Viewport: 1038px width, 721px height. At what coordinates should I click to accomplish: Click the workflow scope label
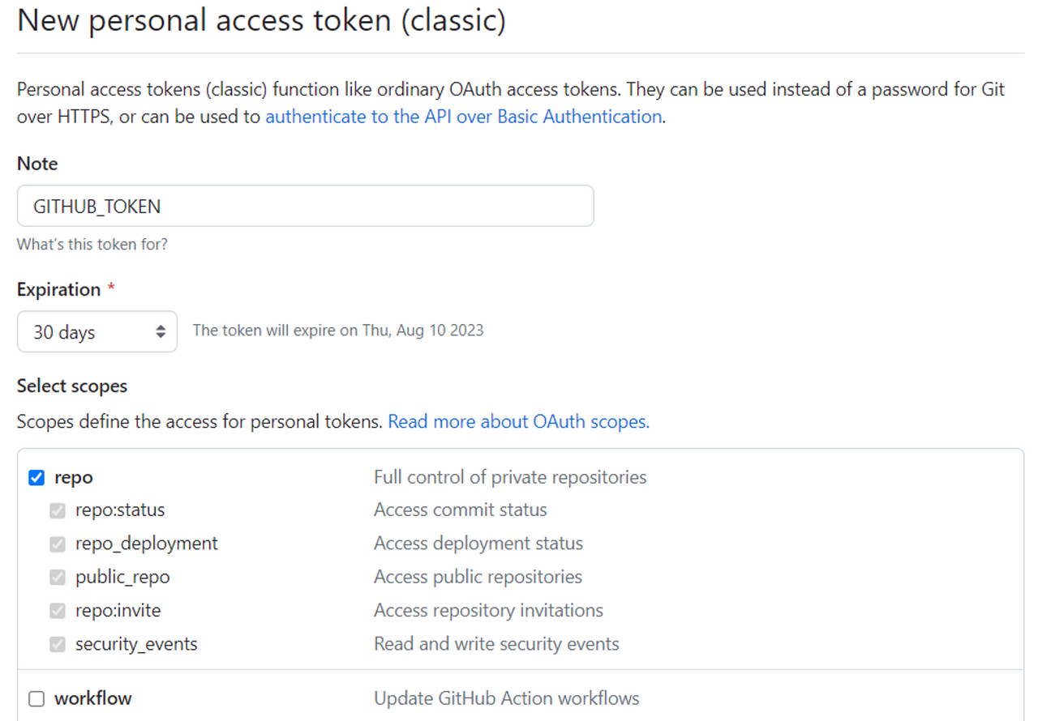93,698
